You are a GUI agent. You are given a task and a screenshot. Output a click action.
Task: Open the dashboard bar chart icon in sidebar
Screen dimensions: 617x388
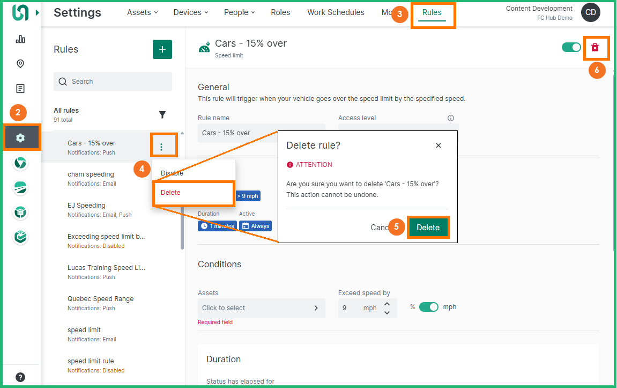click(20, 39)
